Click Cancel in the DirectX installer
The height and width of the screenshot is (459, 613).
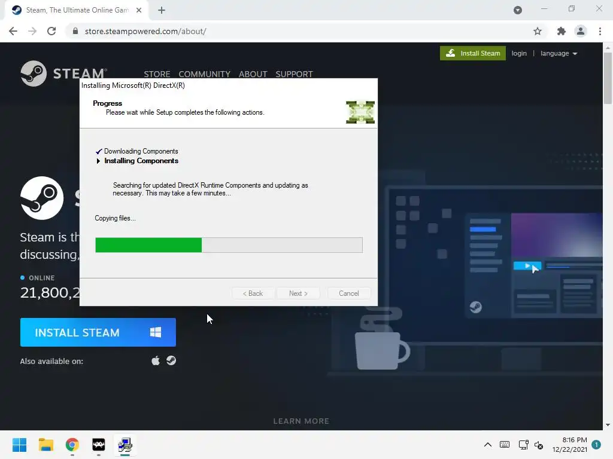pyautogui.click(x=349, y=293)
